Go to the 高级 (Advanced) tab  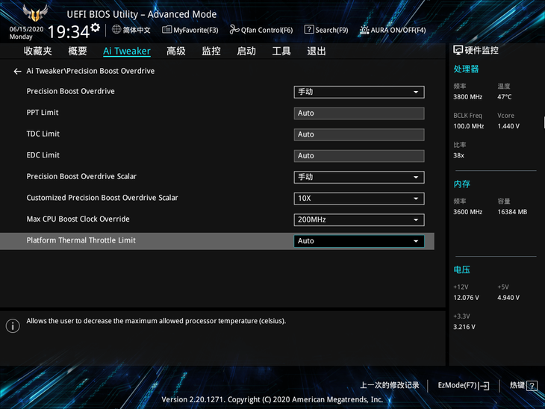pyautogui.click(x=176, y=51)
